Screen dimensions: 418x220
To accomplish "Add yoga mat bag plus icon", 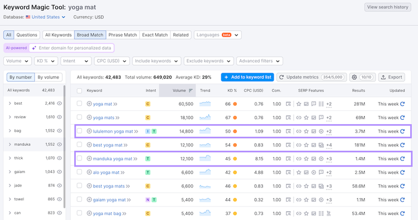I will click(89, 213).
